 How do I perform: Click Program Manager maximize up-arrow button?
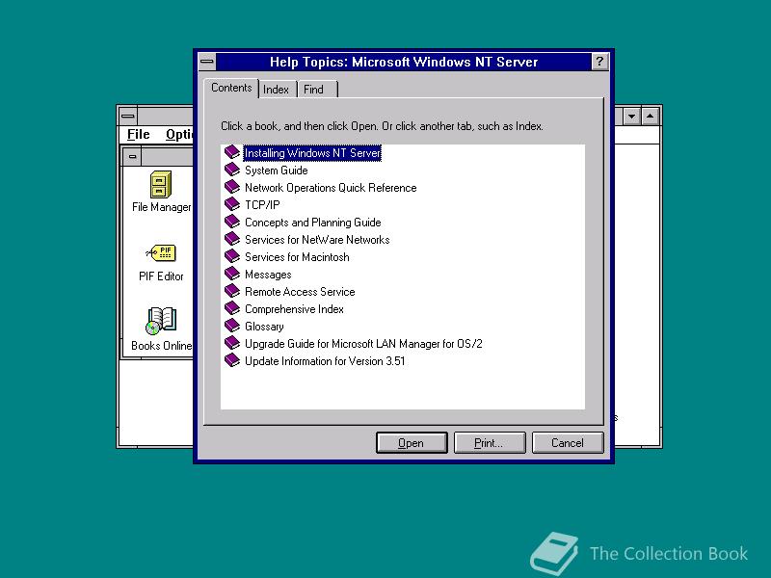point(650,117)
